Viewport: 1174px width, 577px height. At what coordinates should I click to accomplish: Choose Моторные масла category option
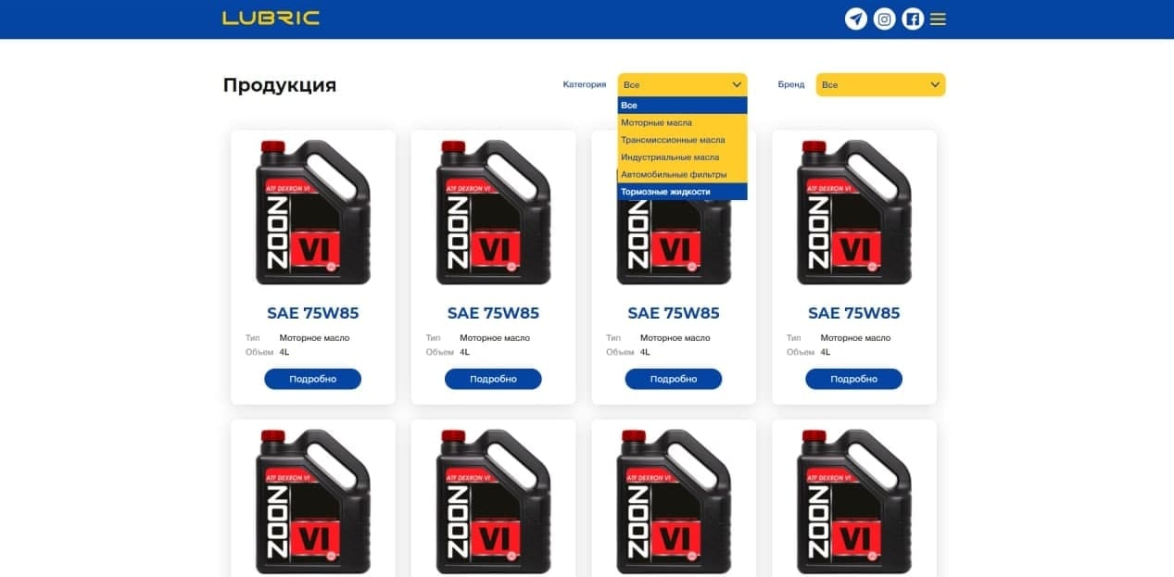[682, 122]
